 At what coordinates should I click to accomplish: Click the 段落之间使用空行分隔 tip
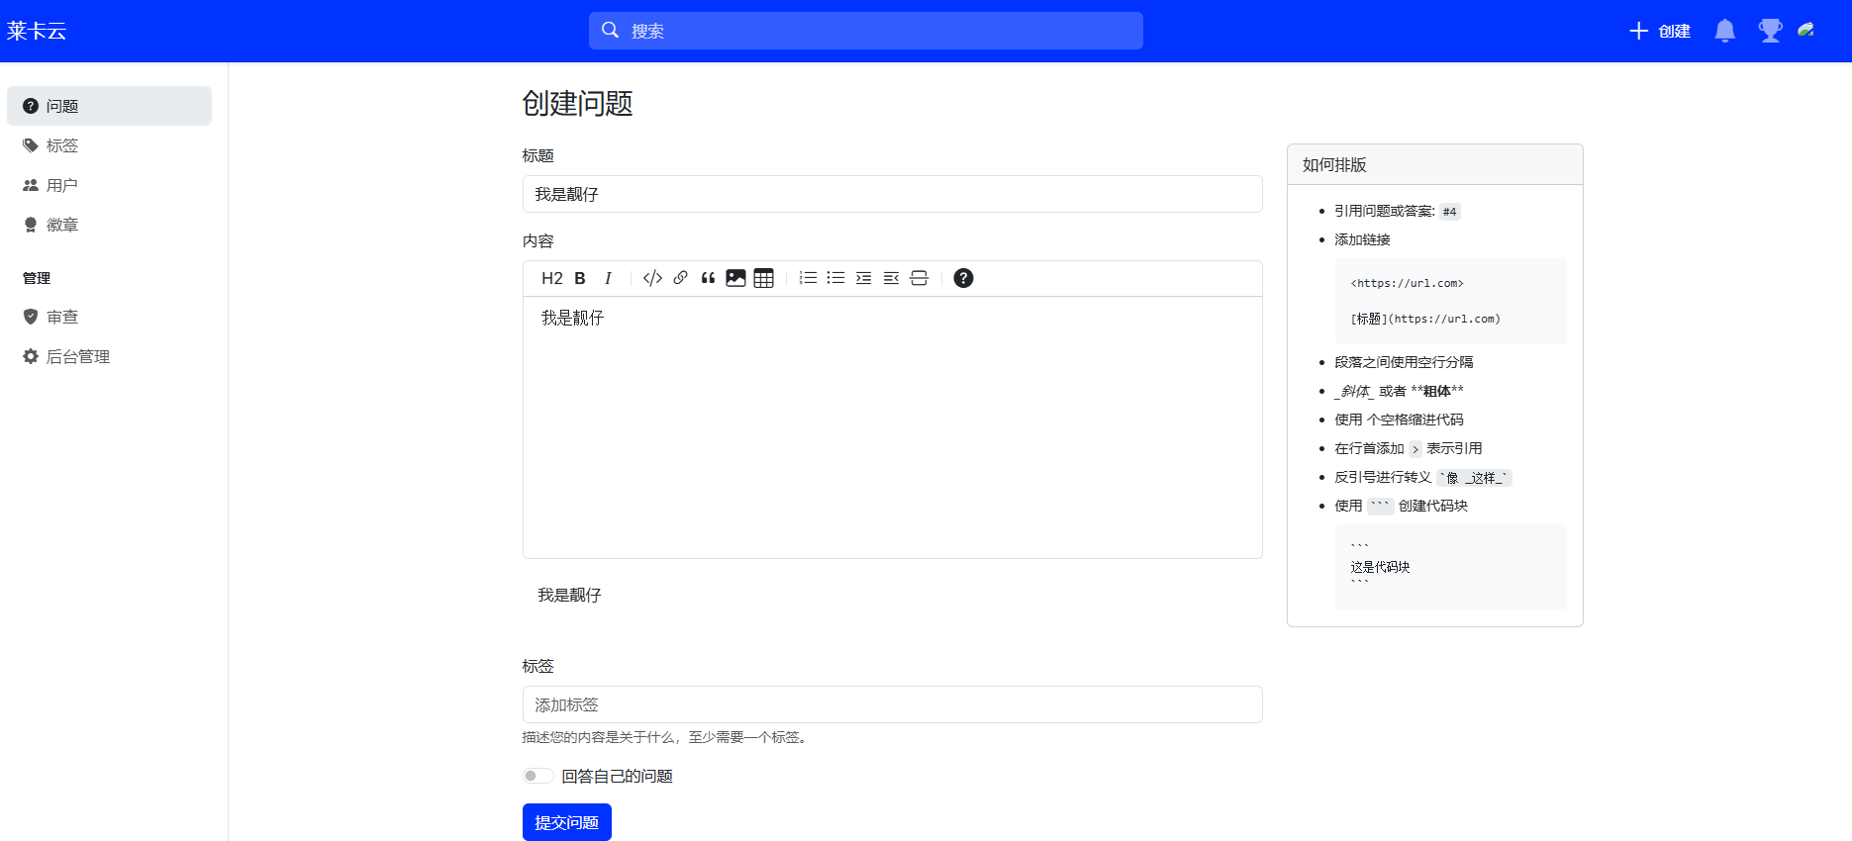pyautogui.click(x=1404, y=362)
